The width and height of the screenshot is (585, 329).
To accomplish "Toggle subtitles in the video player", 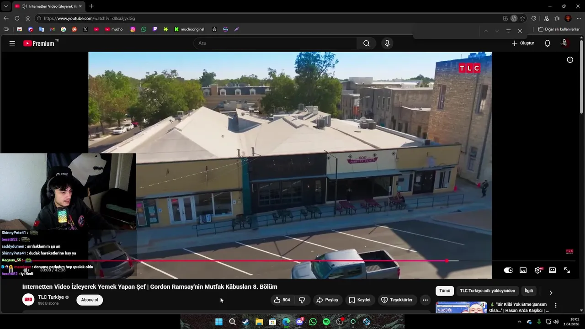I will tap(523, 270).
